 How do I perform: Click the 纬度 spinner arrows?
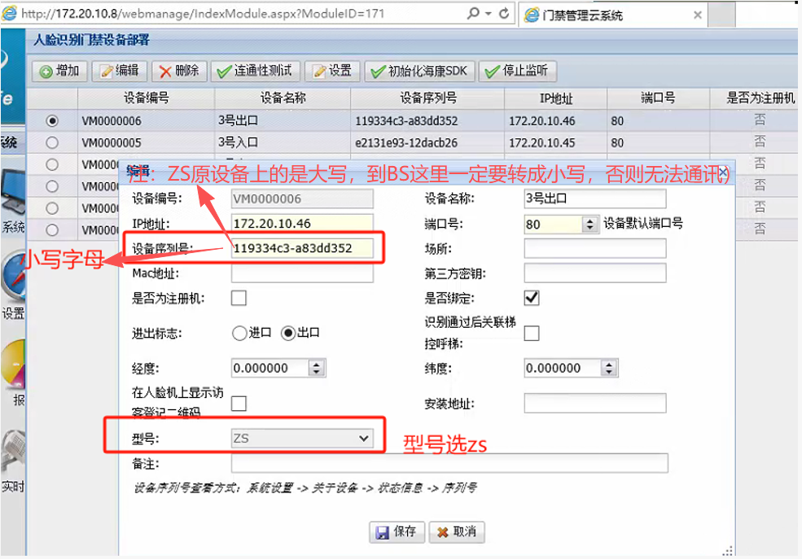(x=609, y=368)
